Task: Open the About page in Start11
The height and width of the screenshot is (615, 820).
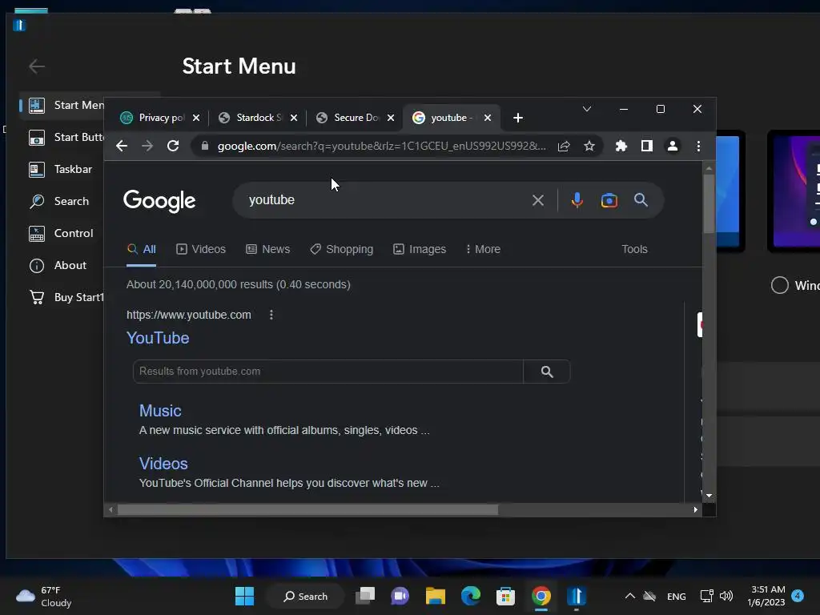Action: [x=62, y=265]
